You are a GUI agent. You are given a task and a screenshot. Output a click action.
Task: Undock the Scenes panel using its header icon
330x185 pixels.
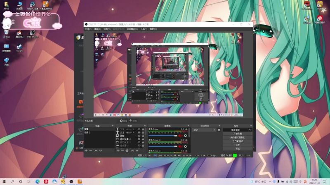coord(113,126)
